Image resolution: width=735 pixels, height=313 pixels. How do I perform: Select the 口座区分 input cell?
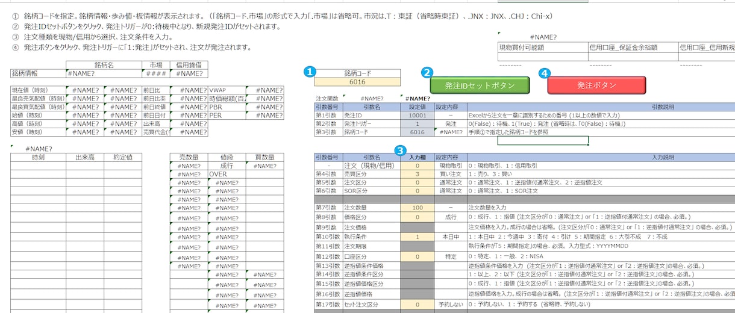(417, 256)
